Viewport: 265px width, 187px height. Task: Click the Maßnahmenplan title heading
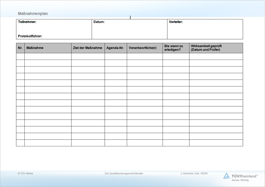click(x=33, y=14)
